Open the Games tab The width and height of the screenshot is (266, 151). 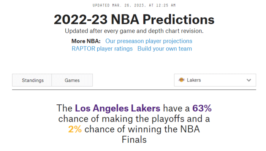[72, 80]
